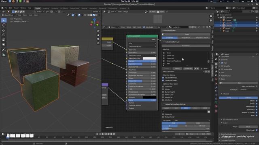Activate the Measure ruler tool

[4, 55]
